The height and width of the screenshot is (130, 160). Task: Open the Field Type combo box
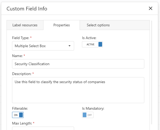tap(43, 46)
